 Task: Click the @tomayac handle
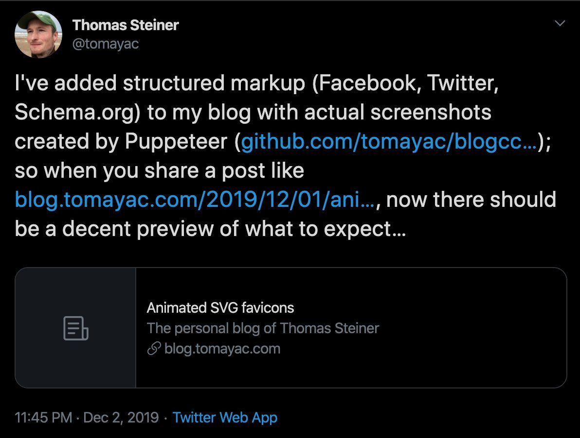tap(106, 44)
